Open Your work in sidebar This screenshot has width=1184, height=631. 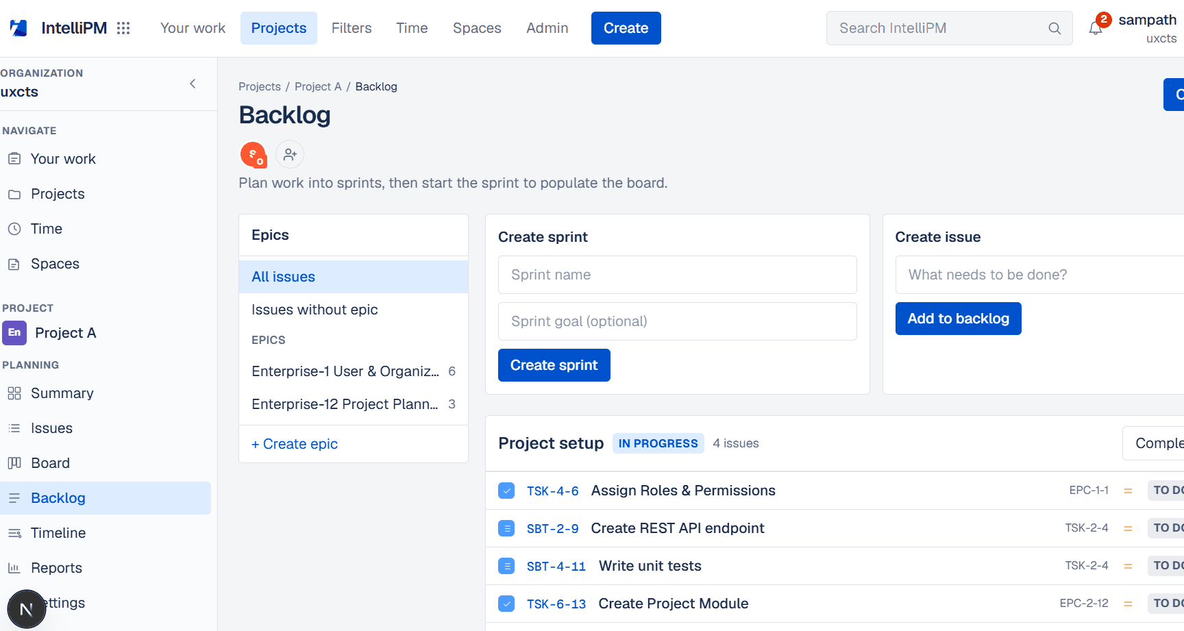point(106,159)
